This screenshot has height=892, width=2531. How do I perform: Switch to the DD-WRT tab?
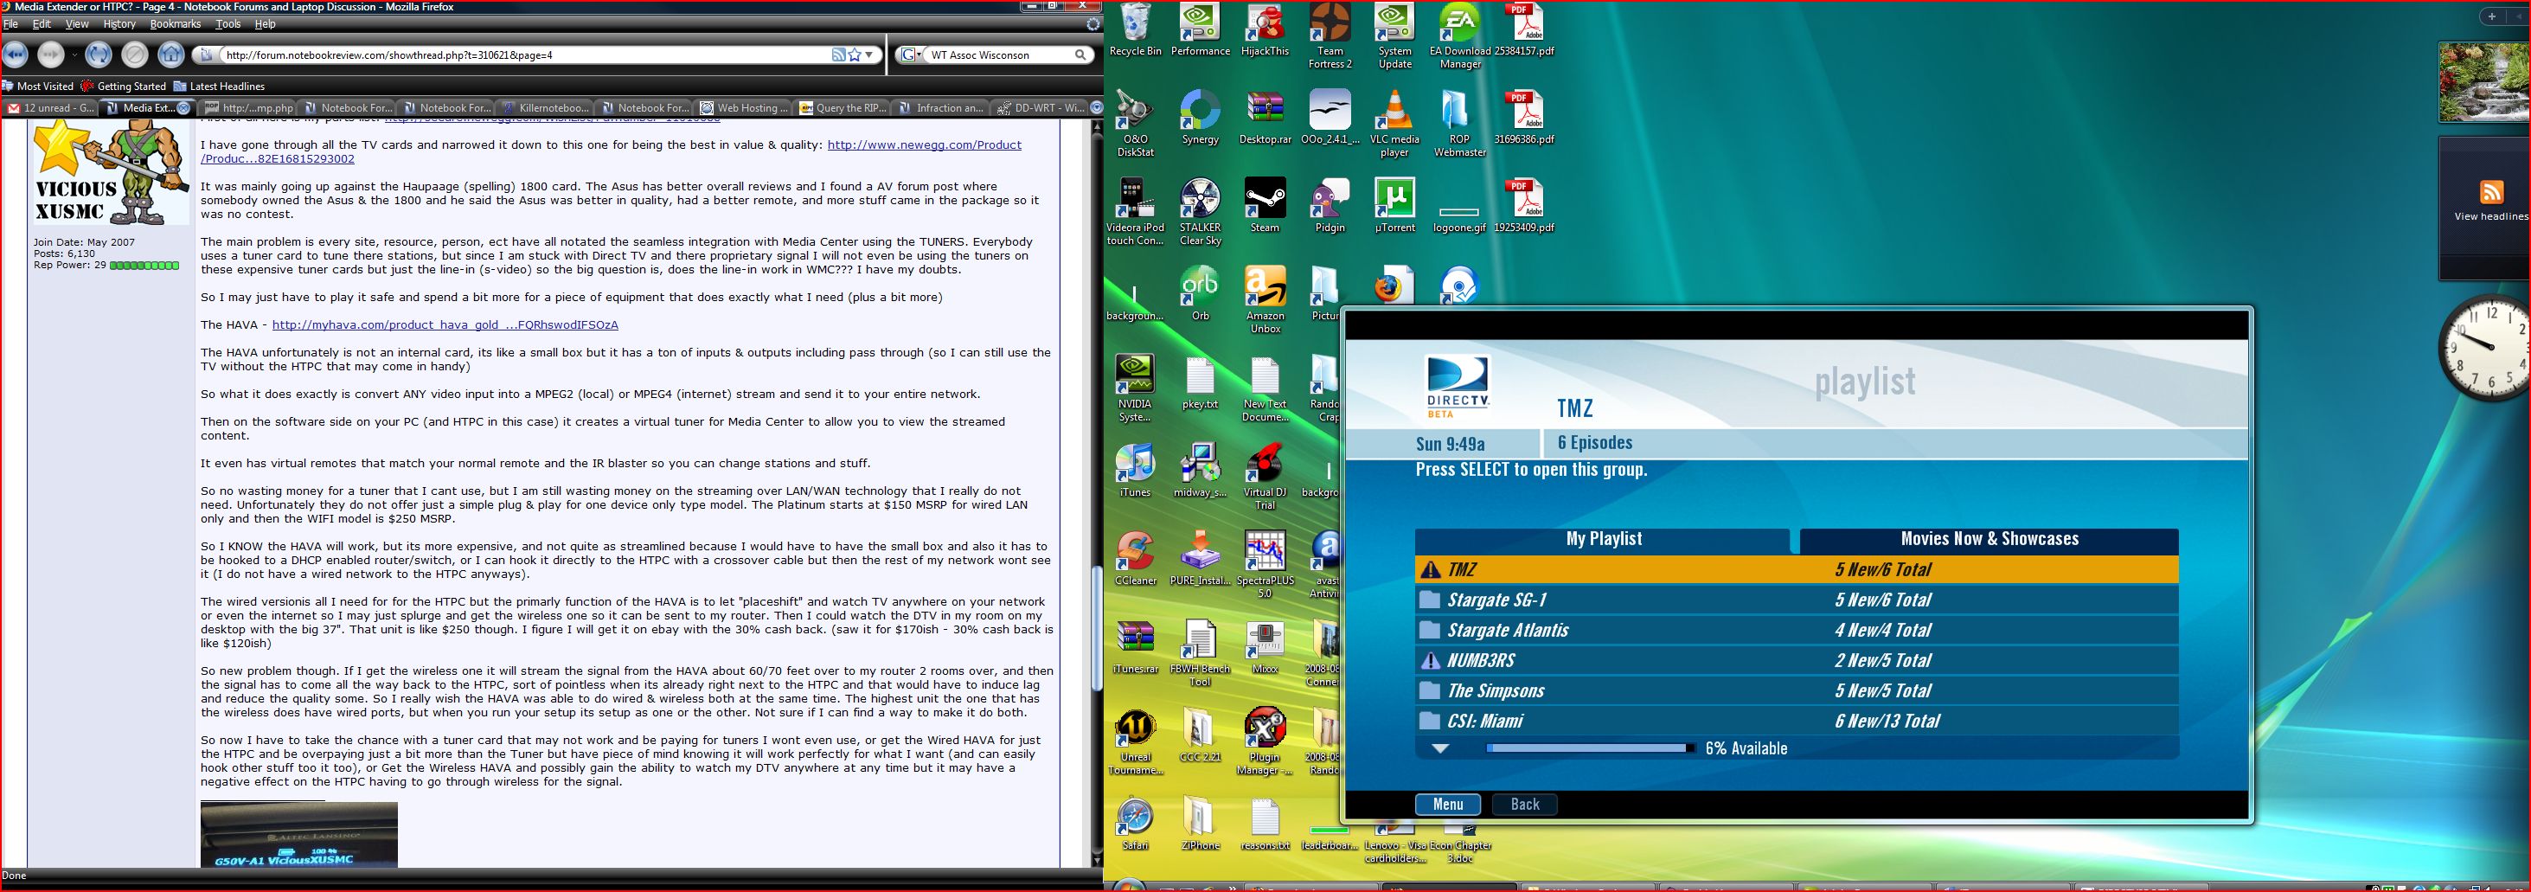1040,108
